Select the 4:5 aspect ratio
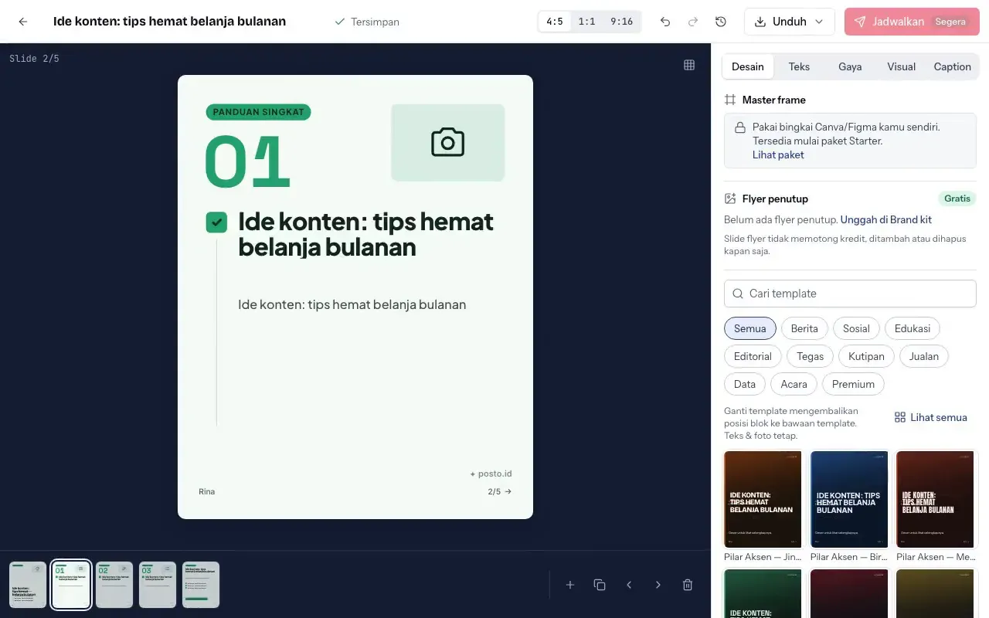Image resolution: width=989 pixels, height=618 pixels. tap(555, 22)
